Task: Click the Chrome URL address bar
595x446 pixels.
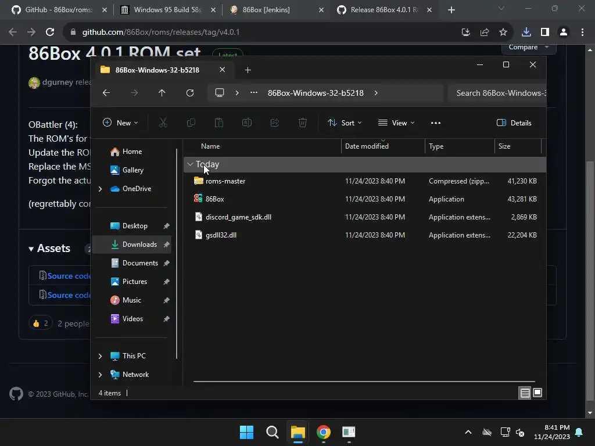Action: 266,33
